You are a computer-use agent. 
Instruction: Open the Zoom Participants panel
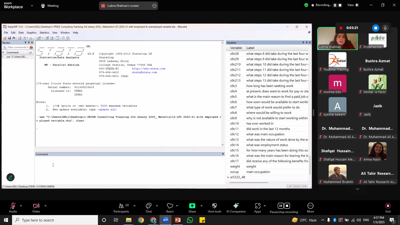point(121,208)
